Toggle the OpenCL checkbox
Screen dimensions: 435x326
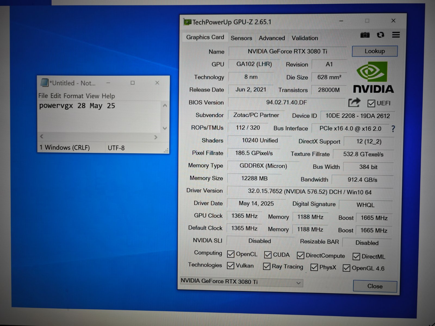231,254
